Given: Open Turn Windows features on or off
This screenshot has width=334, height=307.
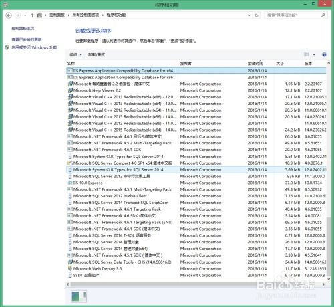Looking at the screenshot, I should [x=35, y=47].
